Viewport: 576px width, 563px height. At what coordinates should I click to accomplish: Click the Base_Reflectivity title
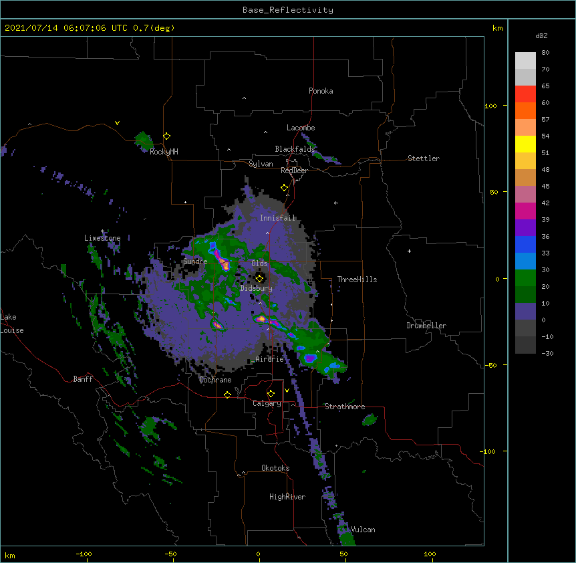(x=288, y=10)
